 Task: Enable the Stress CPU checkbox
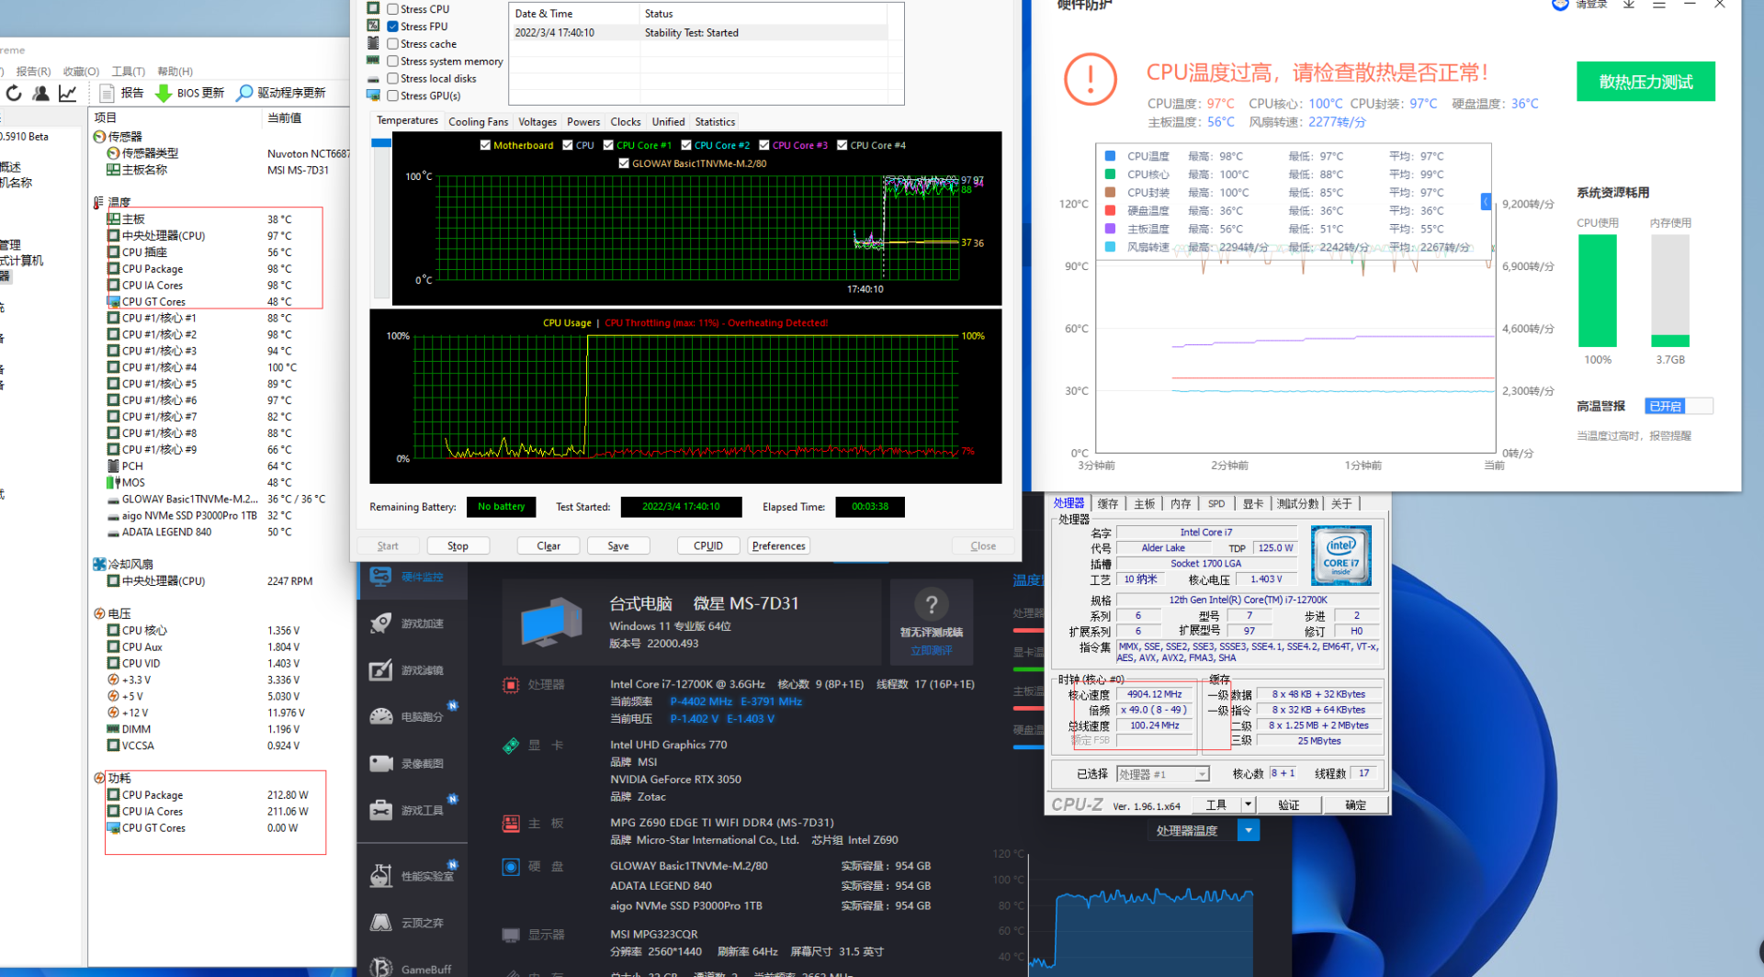coord(392,9)
